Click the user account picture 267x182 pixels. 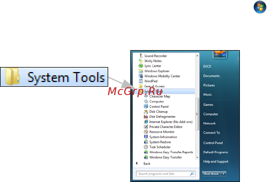(220, 54)
